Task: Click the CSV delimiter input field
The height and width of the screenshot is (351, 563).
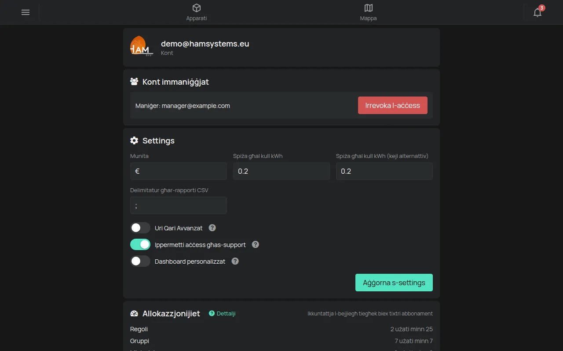Action: tap(179, 205)
